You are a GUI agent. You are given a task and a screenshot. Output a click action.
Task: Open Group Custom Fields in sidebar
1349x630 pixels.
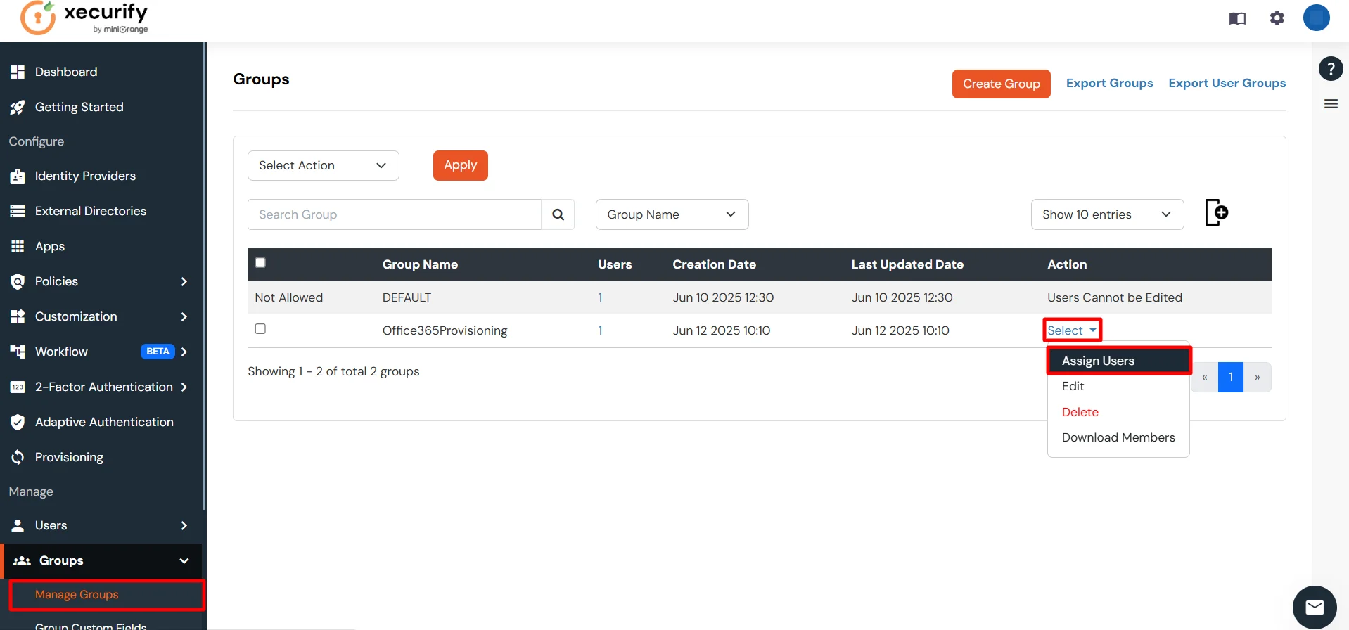click(91, 625)
